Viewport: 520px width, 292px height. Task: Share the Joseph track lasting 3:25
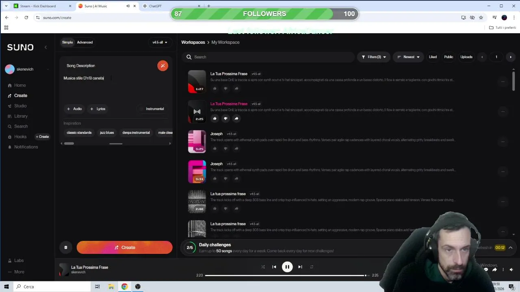pyautogui.click(x=236, y=148)
